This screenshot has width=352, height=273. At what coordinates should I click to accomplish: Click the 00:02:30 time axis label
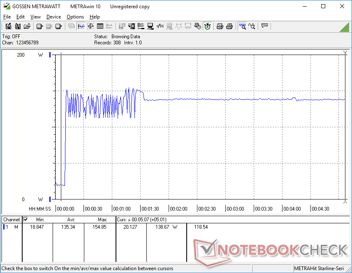pos(207,209)
